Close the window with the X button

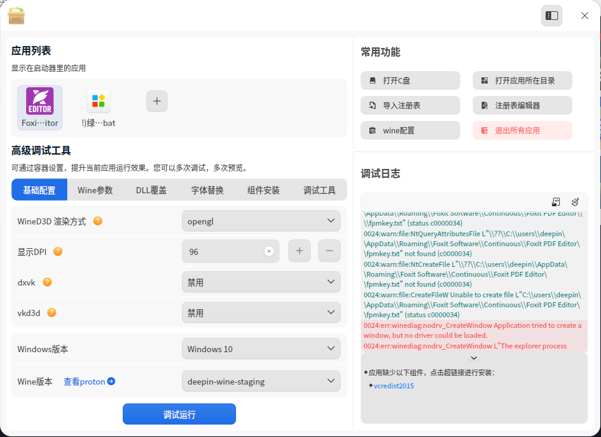point(585,16)
